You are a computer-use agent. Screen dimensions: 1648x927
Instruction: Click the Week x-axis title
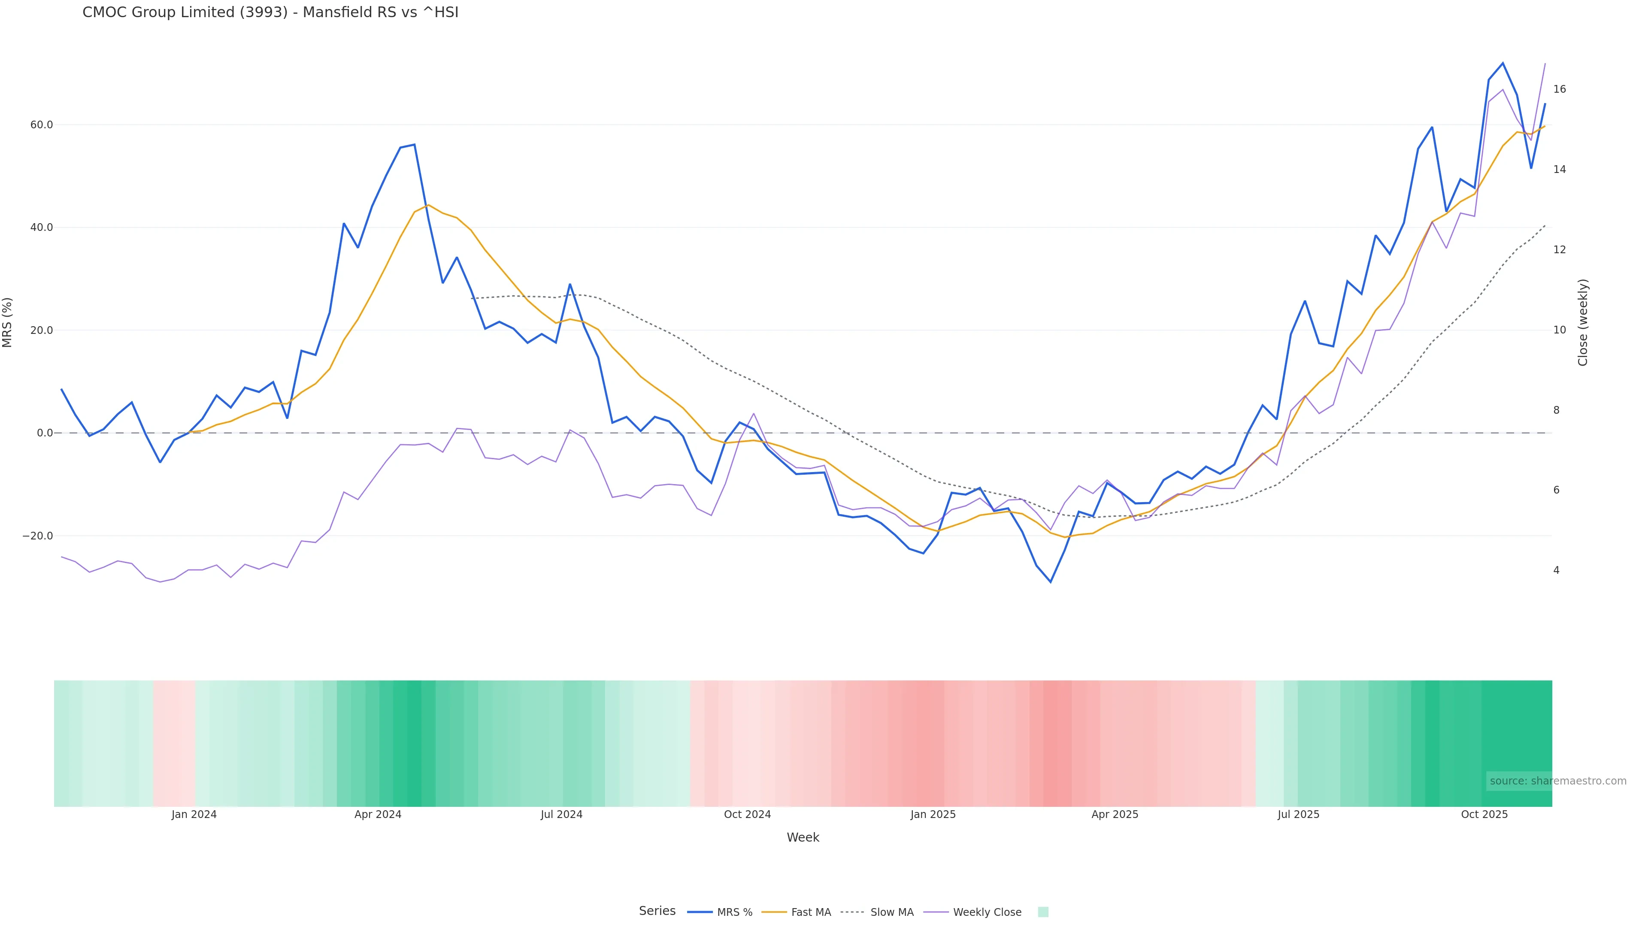803,837
